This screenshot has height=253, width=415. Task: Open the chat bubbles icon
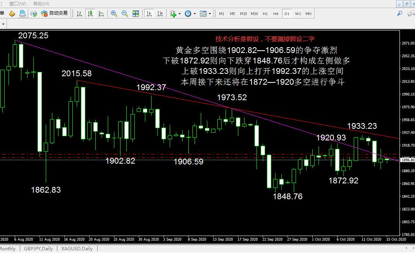click(x=411, y=14)
